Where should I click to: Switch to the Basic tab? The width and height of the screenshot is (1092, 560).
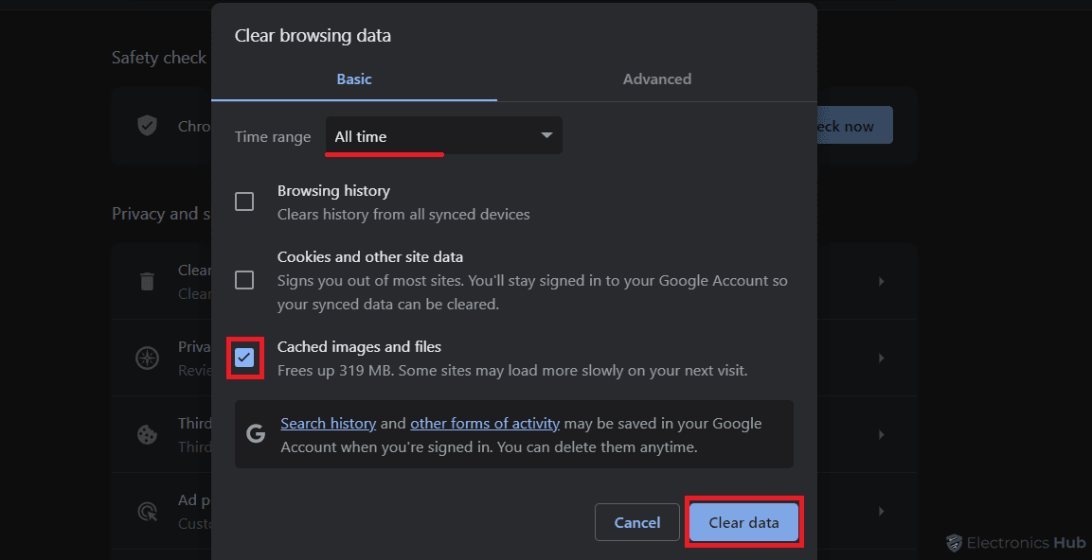click(x=354, y=79)
